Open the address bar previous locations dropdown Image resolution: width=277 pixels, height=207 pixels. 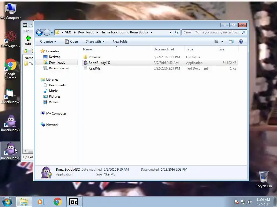[170, 32]
